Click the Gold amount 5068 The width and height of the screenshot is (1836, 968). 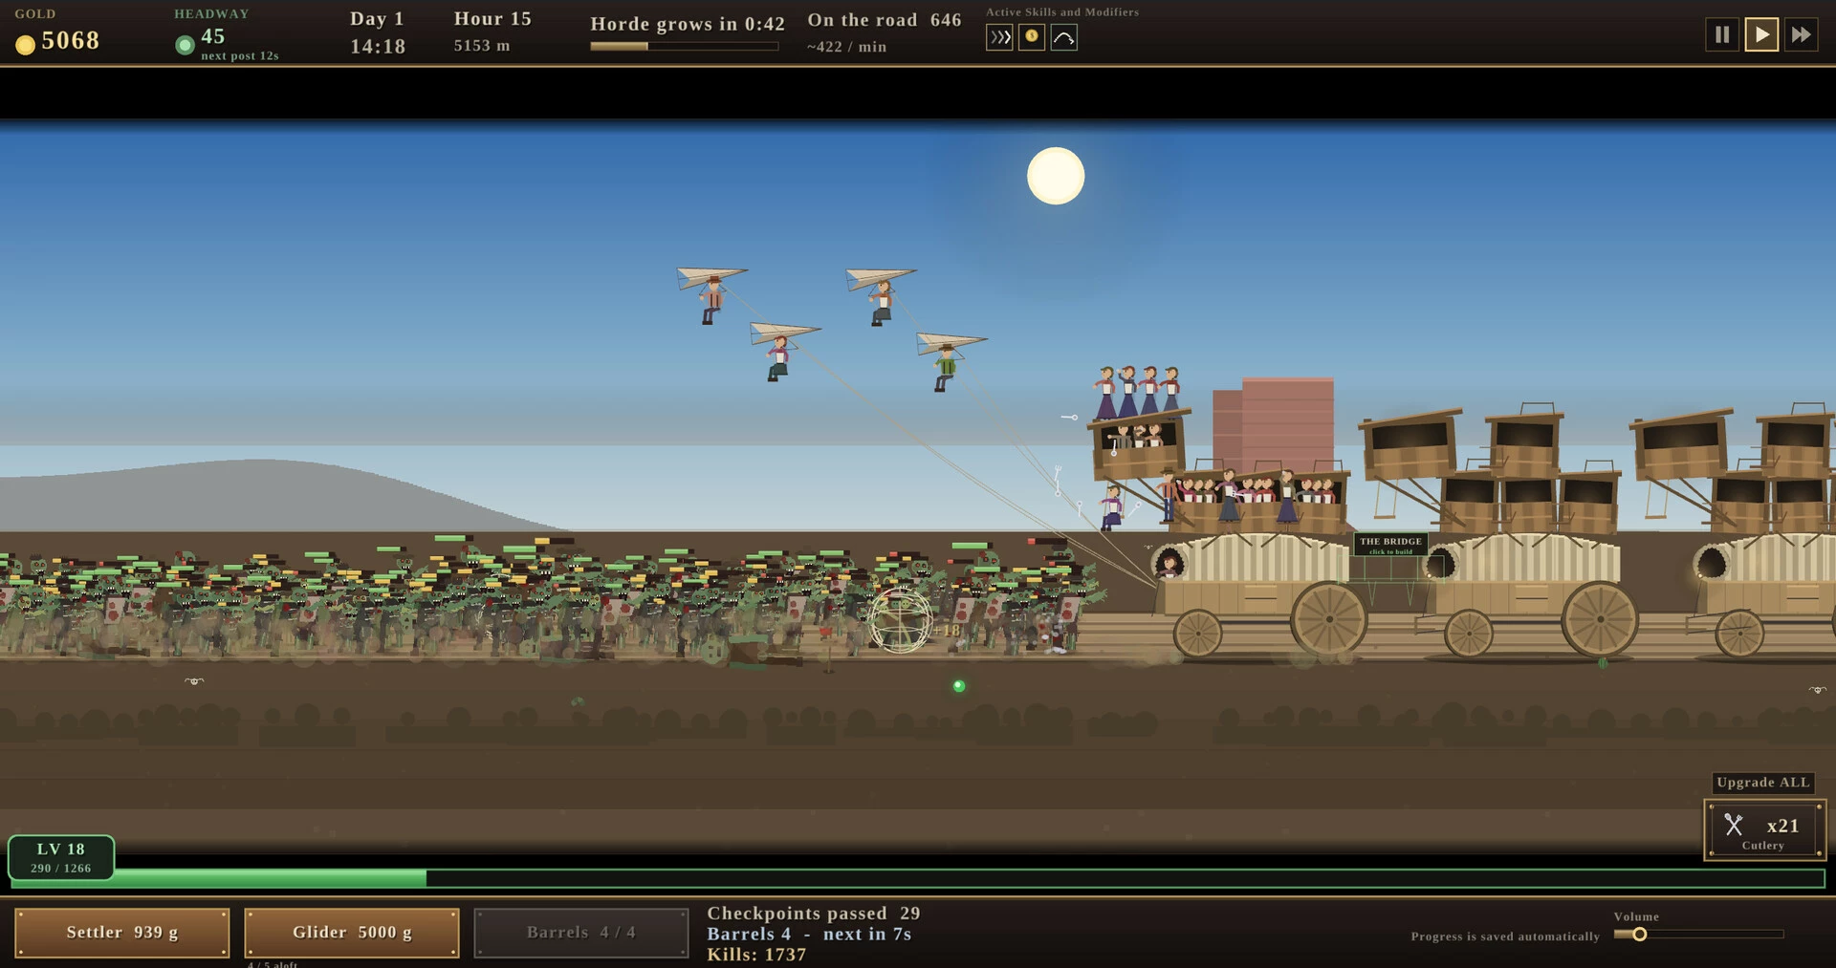click(71, 41)
